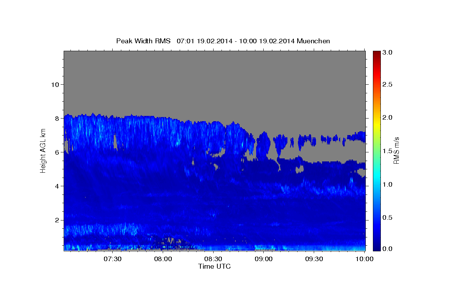The height and width of the screenshot is (301, 452).
Task: Click the 2.0 colorbar value
Action: point(388,118)
